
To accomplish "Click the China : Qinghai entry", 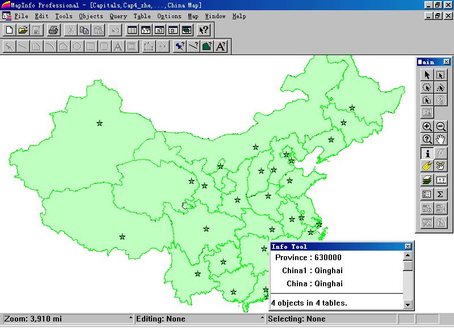I will pos(314,283).
